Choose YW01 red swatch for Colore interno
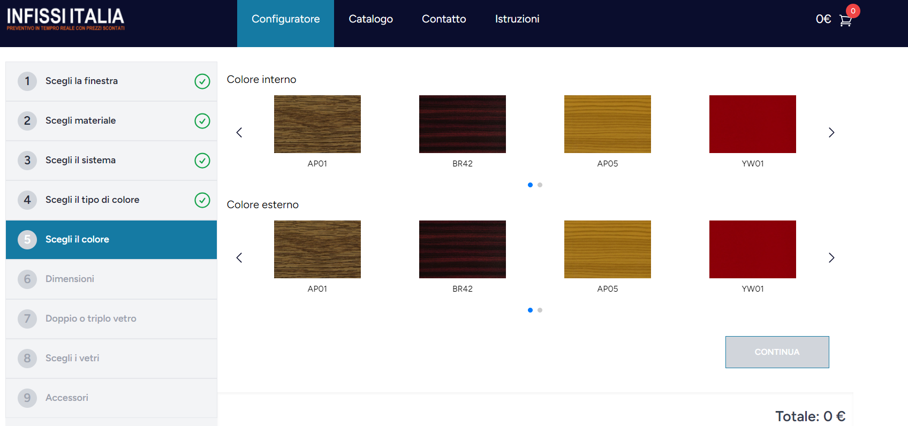908x426 pixels. click(x=752, y=124)
